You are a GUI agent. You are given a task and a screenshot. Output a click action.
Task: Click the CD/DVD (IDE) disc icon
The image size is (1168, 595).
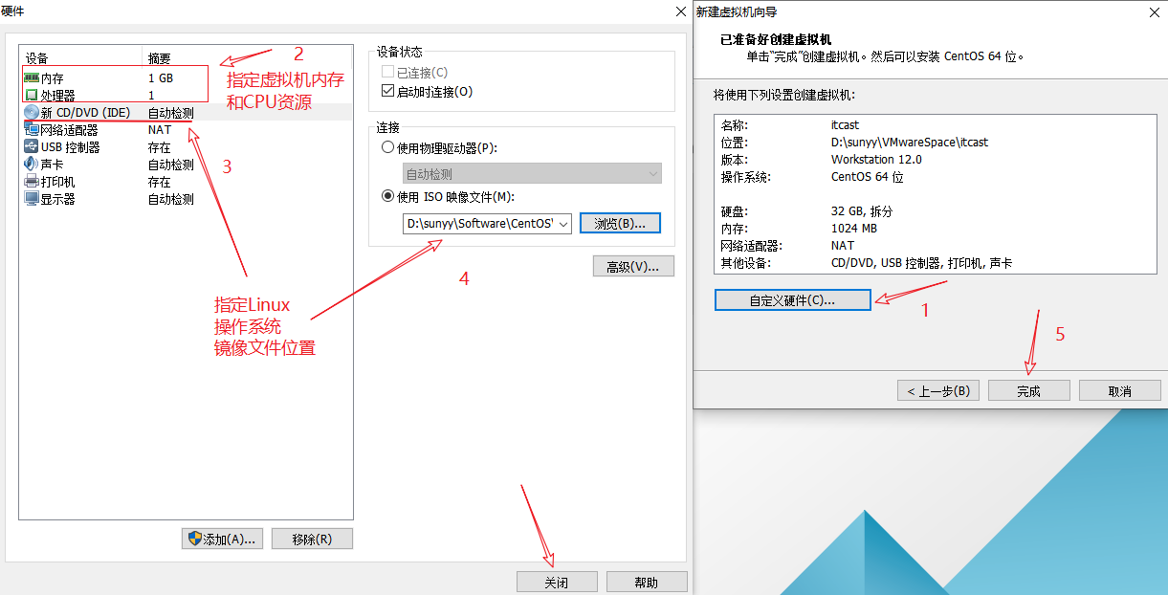(x=32, y=113)
